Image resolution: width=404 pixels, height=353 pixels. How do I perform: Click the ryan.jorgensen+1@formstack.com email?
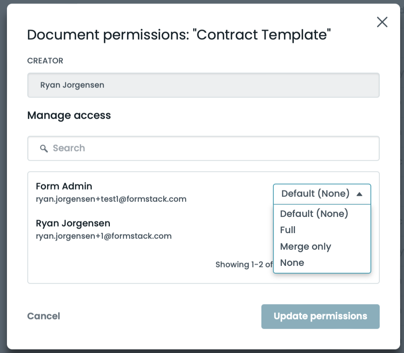[104, 236]
